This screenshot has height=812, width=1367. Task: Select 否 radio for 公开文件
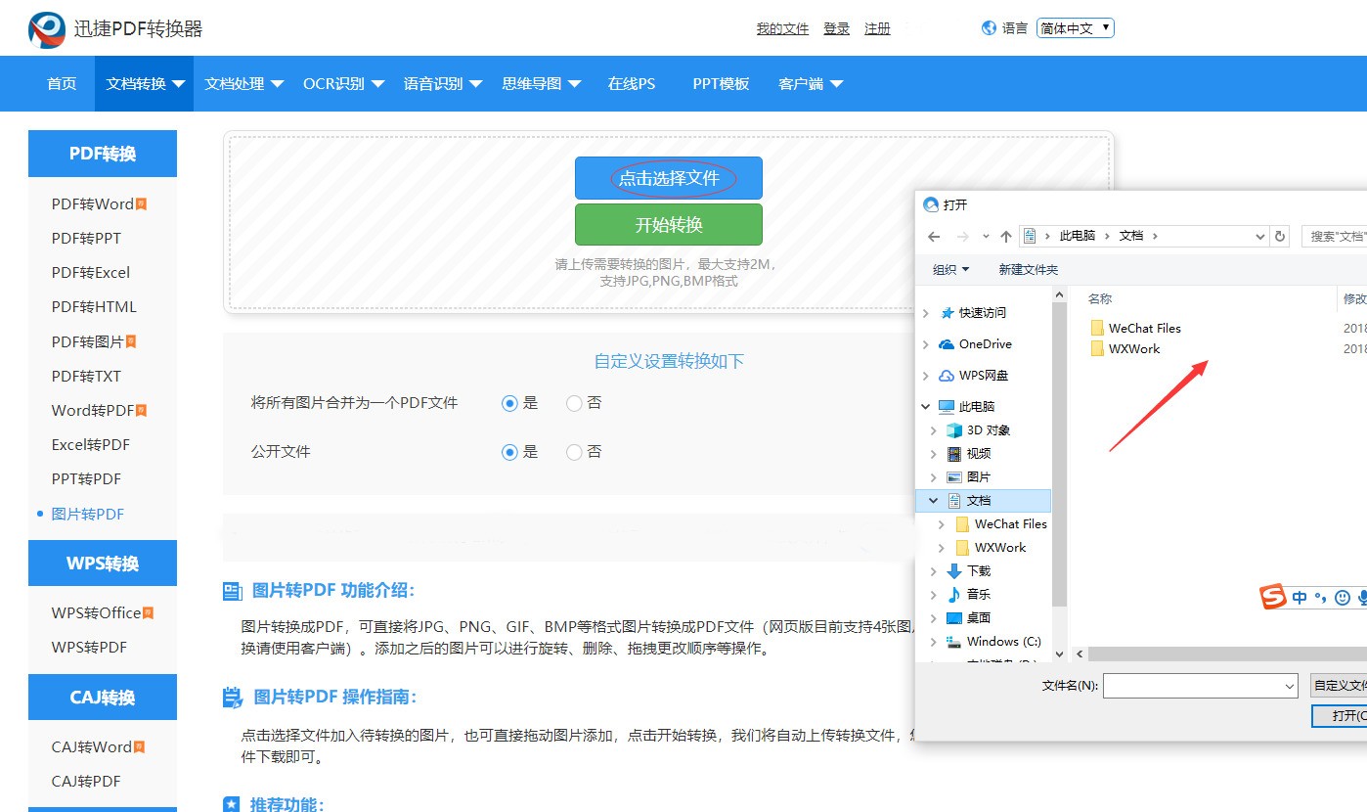[574, 452]
